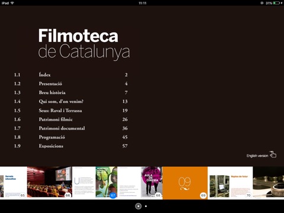The width and height of the screenshot is (284, 213).
Task: Tap section number 1.5
Action: coord(17,111)
